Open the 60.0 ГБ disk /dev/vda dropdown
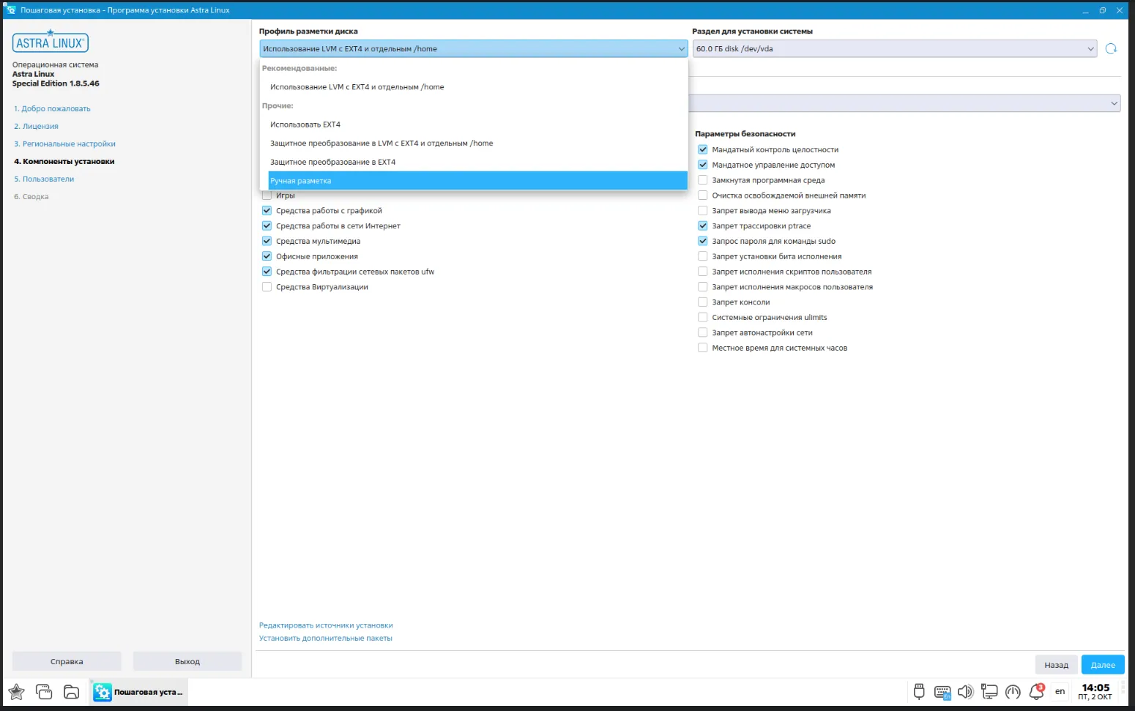1135x711 pixels. pos(895,49)
